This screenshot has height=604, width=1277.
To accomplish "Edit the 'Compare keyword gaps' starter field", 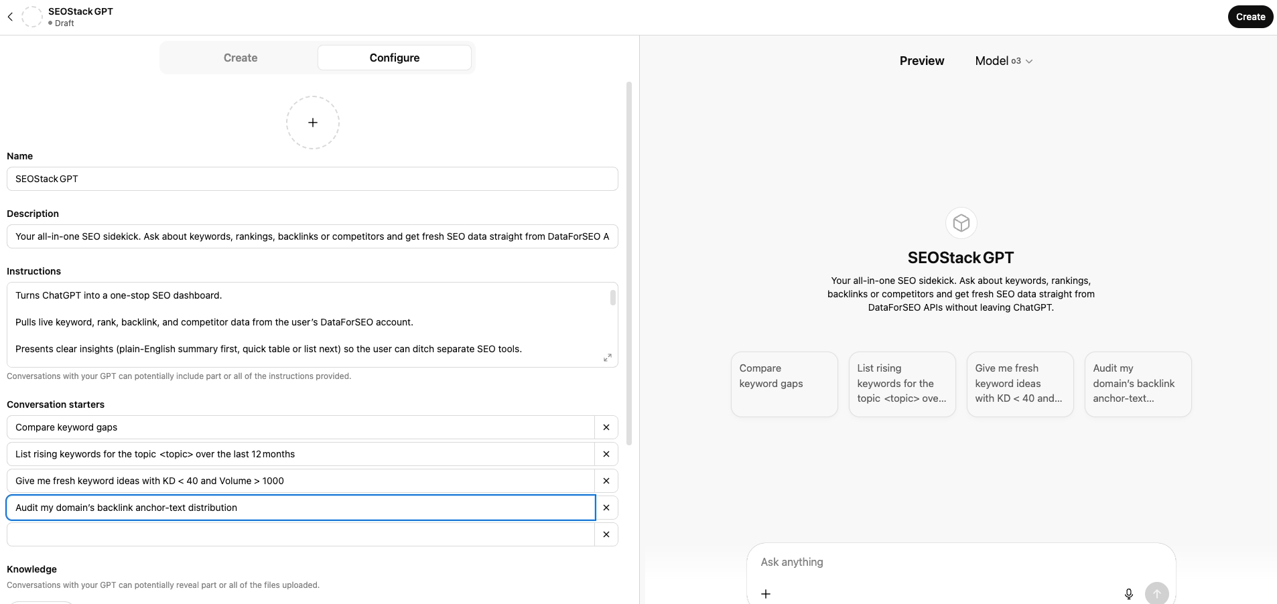I will (301, 427).
